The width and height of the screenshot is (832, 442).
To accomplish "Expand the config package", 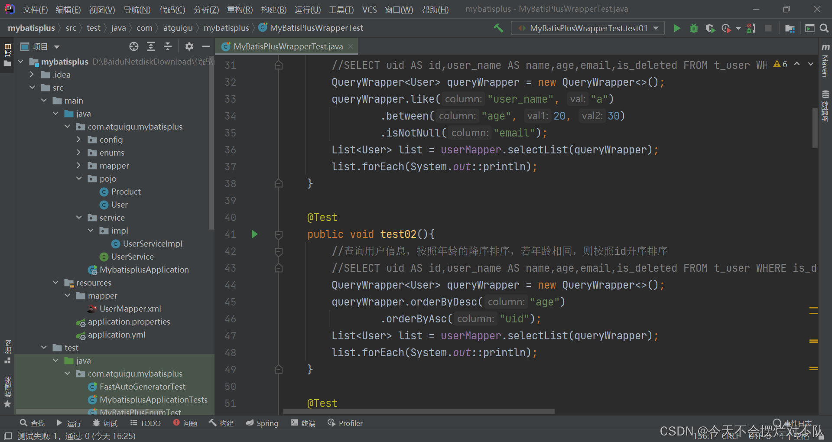I will (x=79, y=140).
